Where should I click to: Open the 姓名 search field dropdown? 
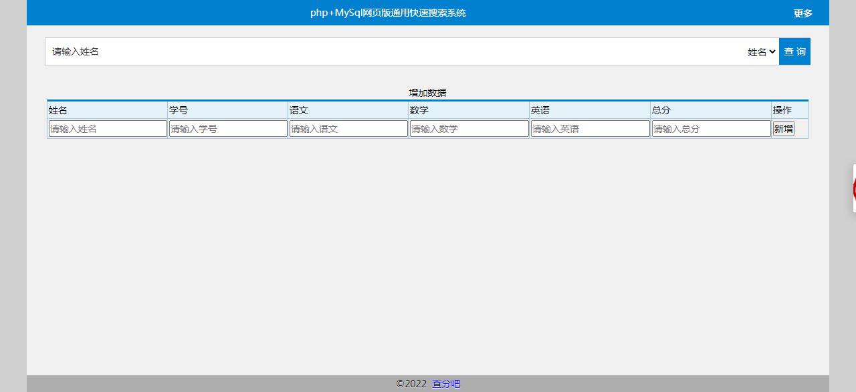pos(760,51)
